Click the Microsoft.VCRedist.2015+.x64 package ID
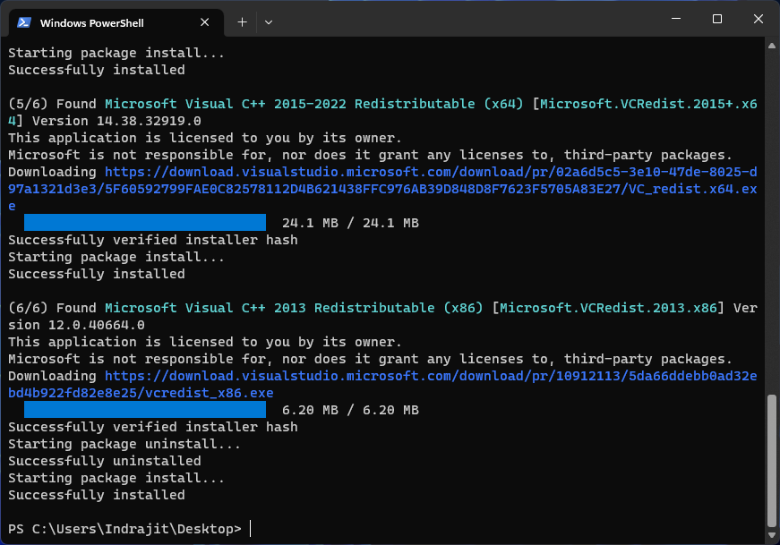Viewport: 780px width, 545px height. pos(648,104)
